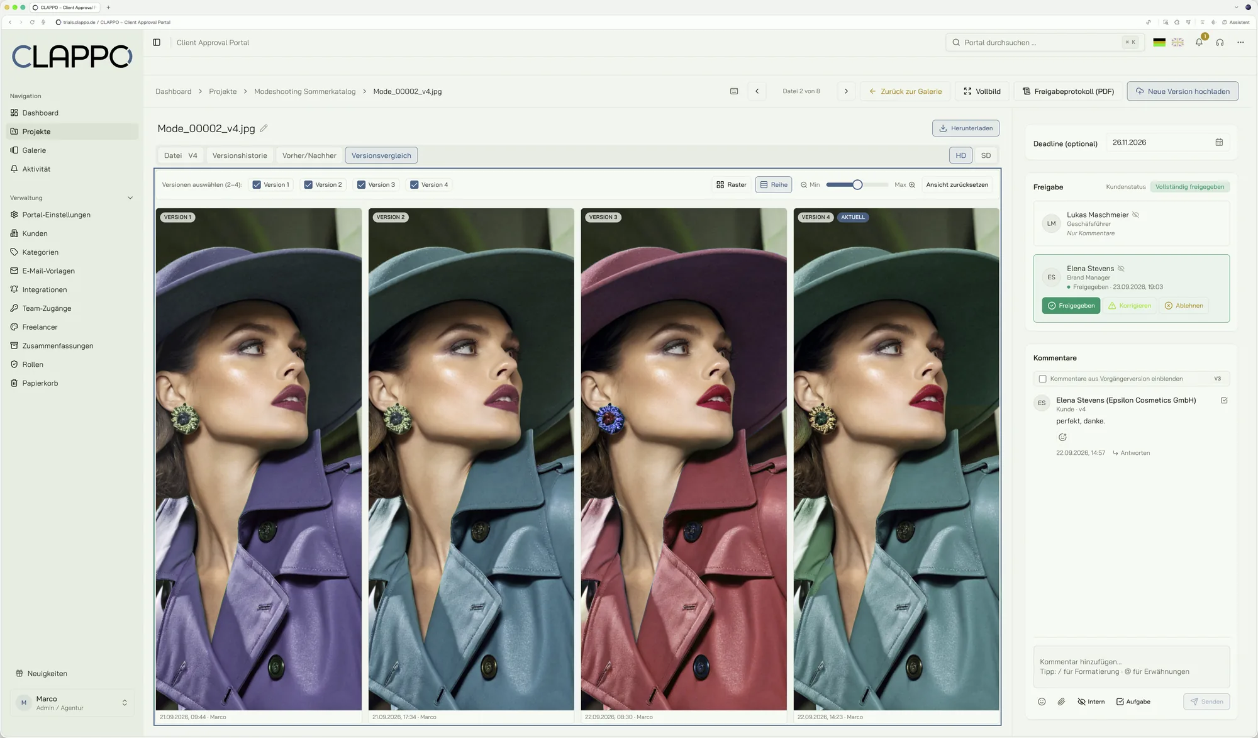Switch to the Versionshistorie tab

coord(240,155)
